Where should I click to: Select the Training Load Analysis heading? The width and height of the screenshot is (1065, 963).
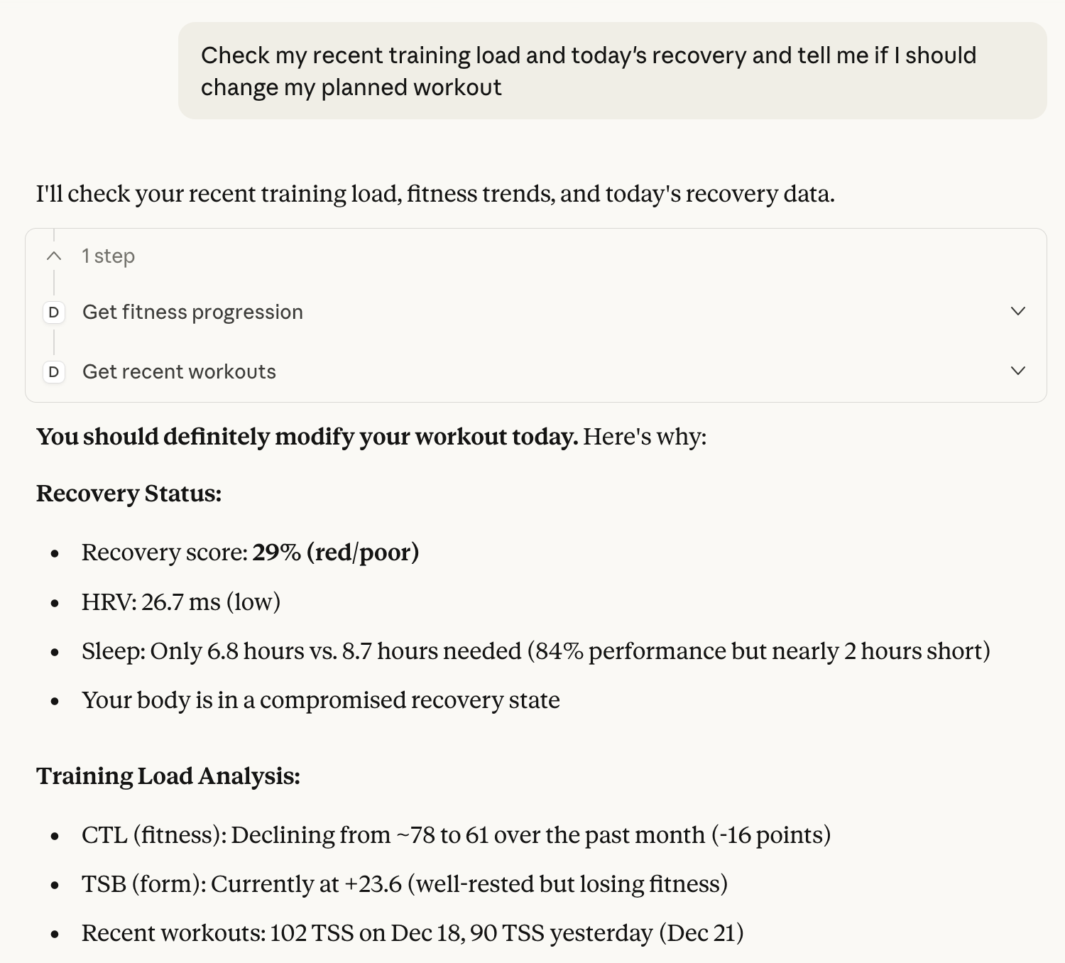click(168, 776)
